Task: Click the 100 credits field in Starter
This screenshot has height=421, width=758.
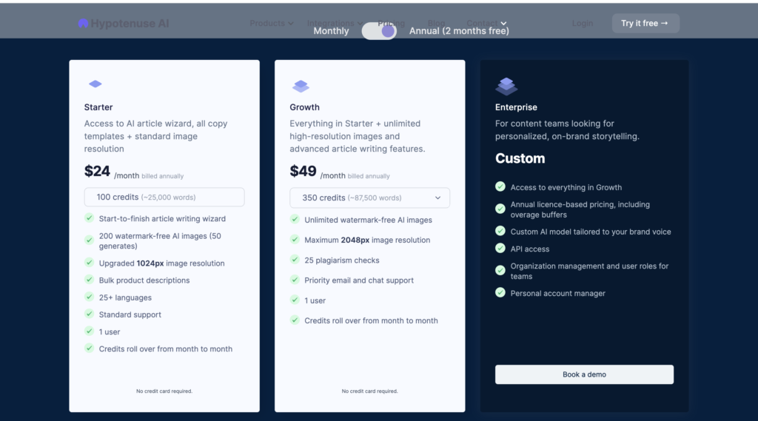Action: coord(164,197)
